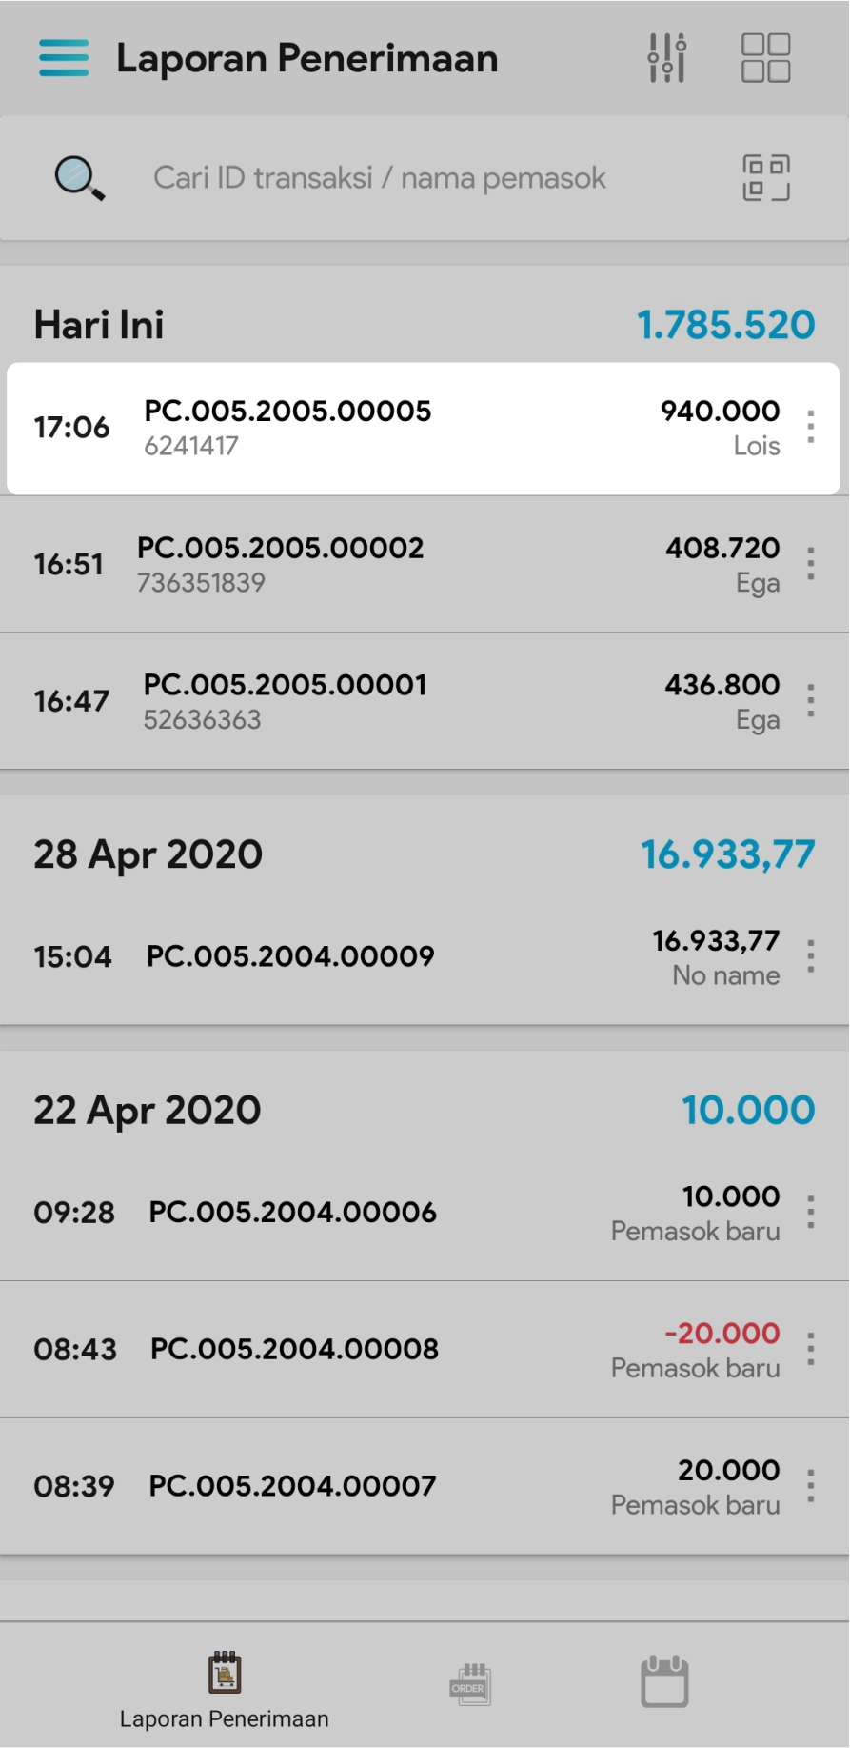
Task: Open the filter sliders settings
Action: 667,58
